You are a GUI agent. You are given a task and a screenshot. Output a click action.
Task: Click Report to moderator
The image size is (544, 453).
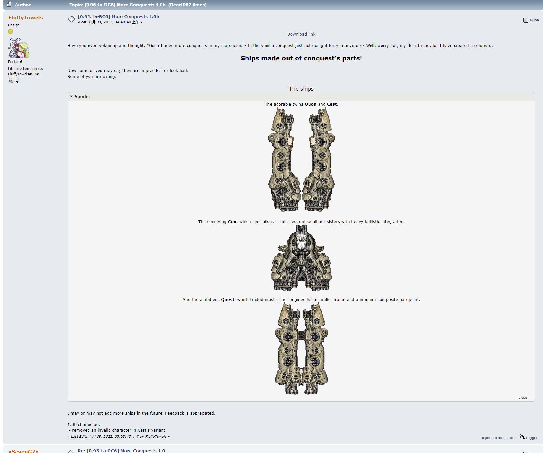(498, 438)
